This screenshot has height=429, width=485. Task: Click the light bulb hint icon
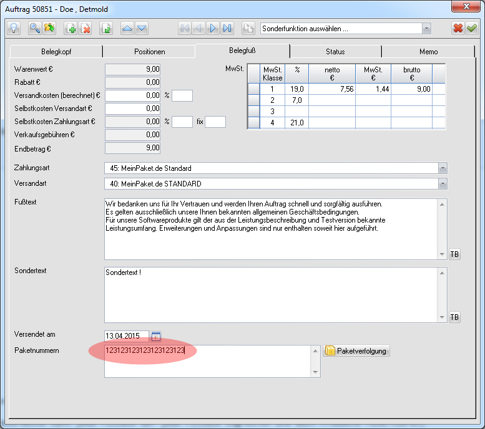[14, 29]
